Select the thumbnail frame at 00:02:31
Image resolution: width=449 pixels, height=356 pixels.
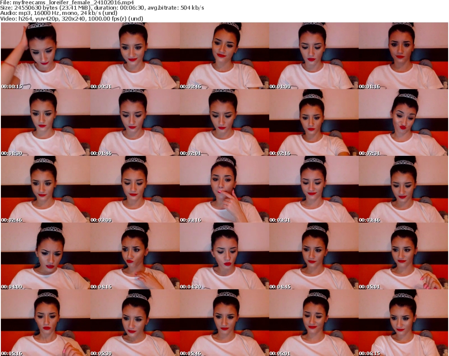403,122
